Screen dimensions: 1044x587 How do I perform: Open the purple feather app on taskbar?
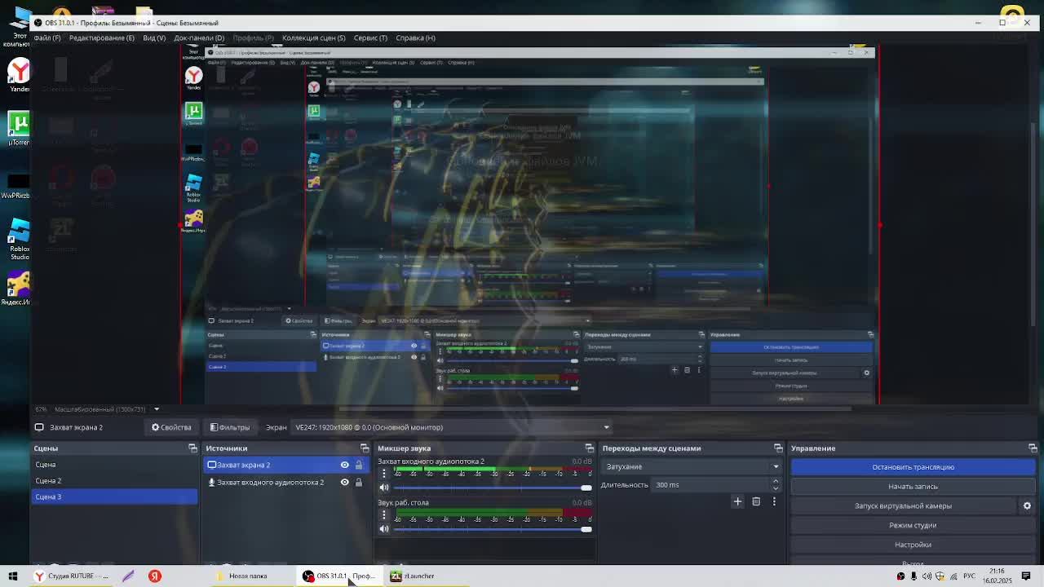(128, 576)
